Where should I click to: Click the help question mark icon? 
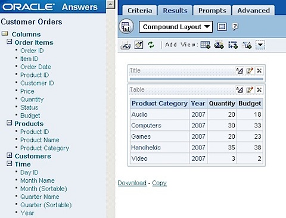coord(235,27)
